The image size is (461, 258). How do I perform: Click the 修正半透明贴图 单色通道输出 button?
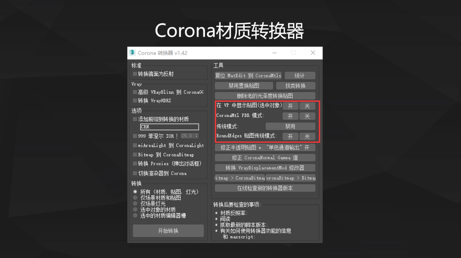(x=265, y=148)
